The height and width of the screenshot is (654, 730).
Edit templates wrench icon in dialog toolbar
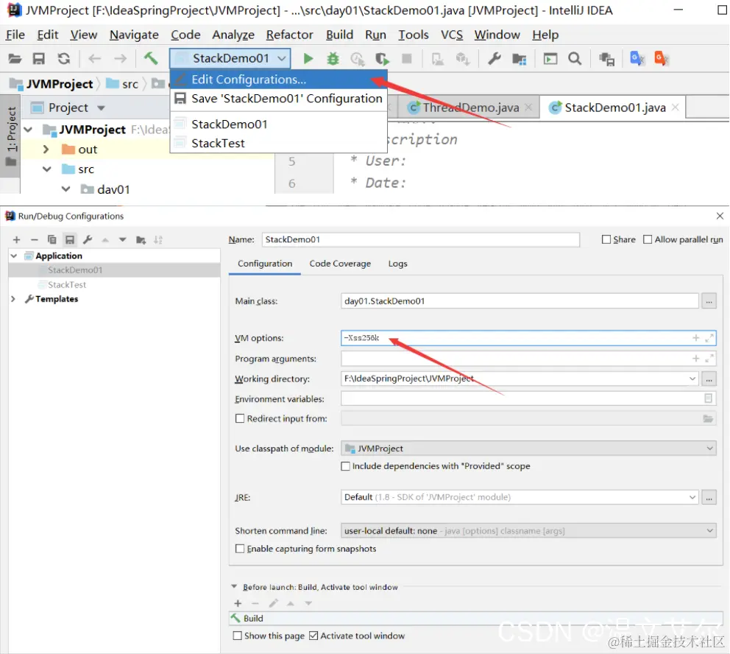tap(88, 240)
